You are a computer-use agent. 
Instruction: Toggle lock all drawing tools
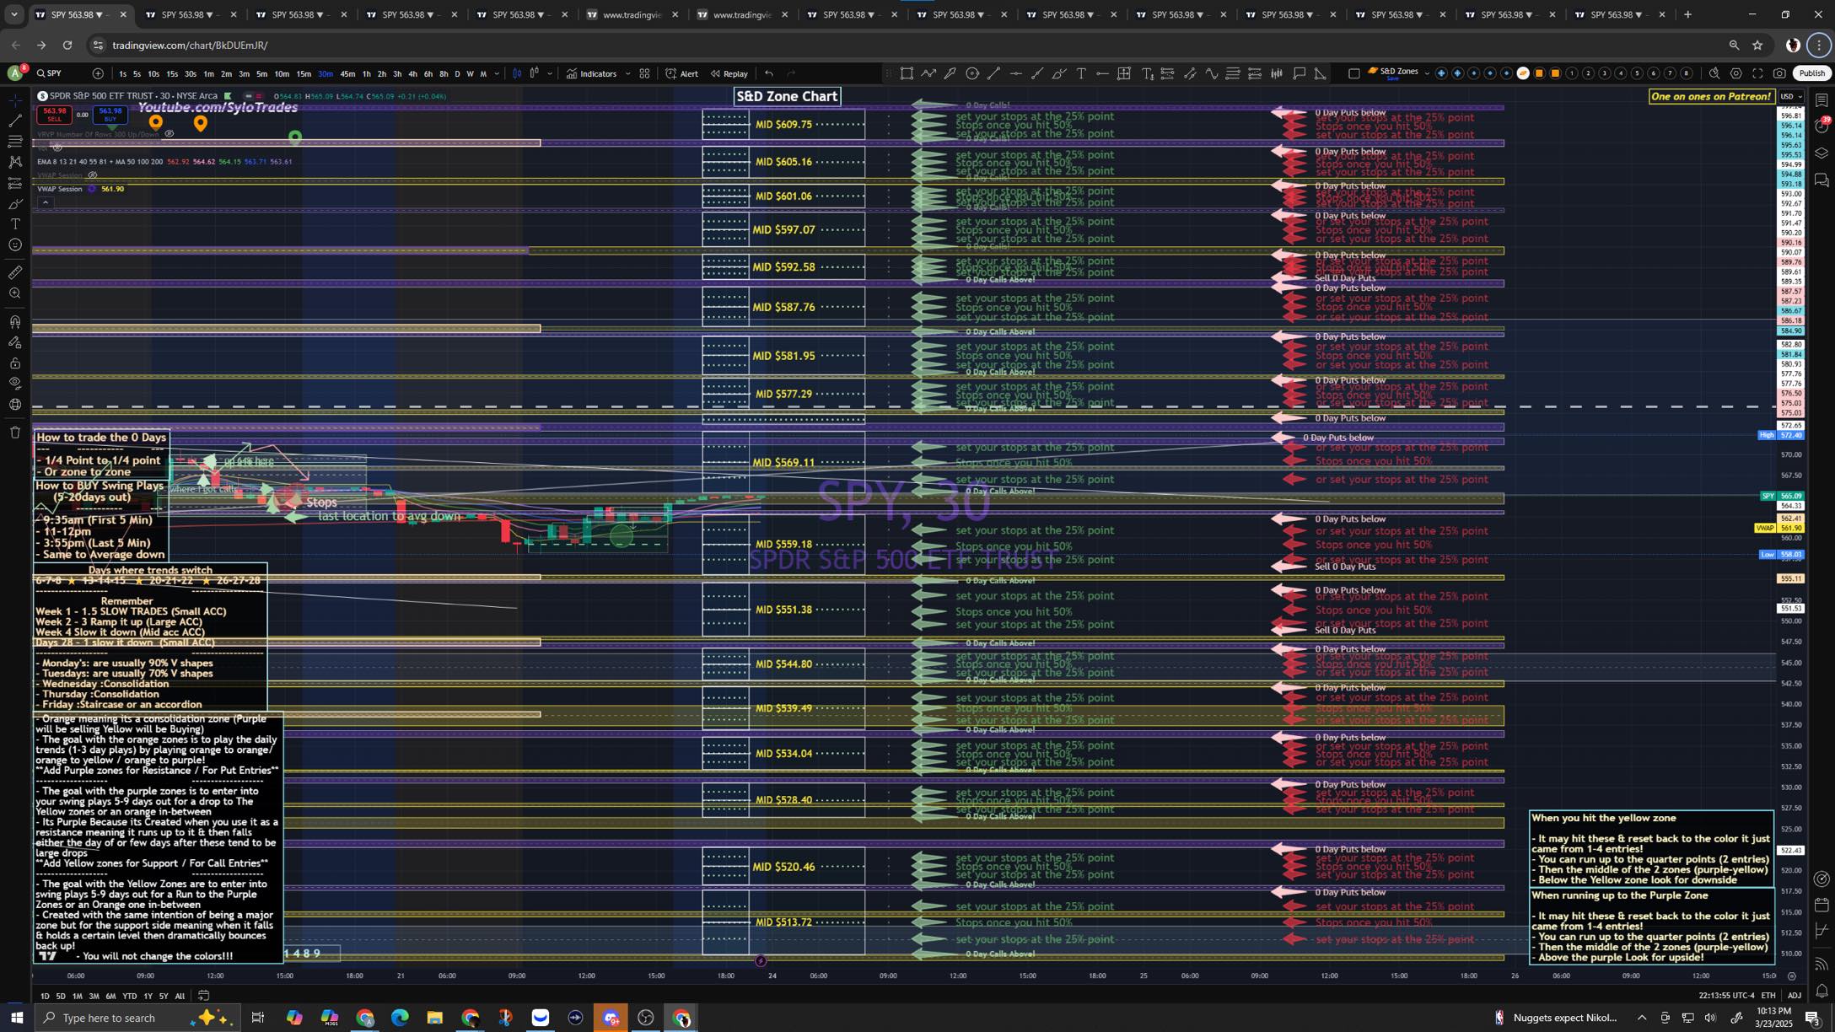15,363
